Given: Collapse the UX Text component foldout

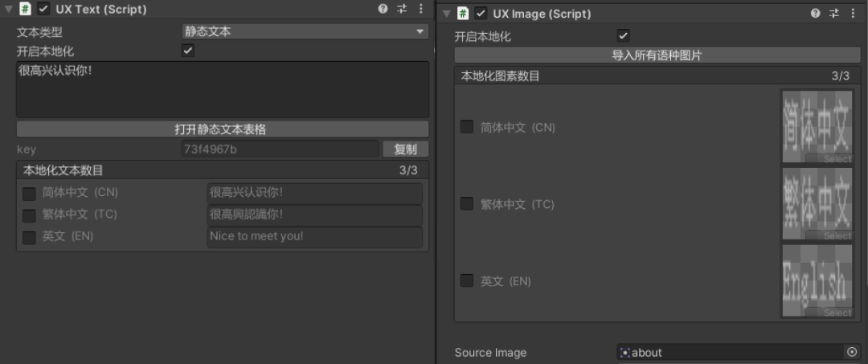Looking at the screenshot, I should (8, 9).
